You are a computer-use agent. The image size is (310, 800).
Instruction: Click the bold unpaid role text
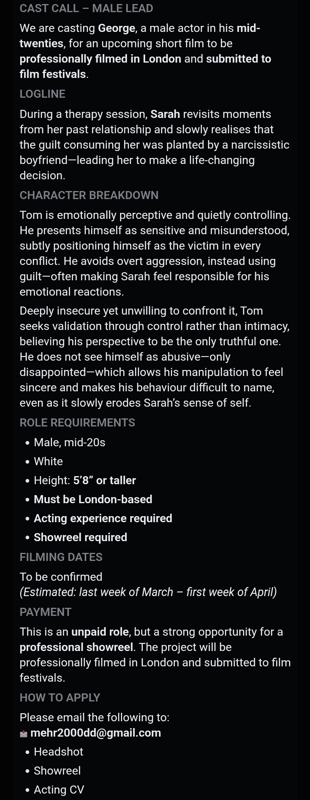pos(100,632)
